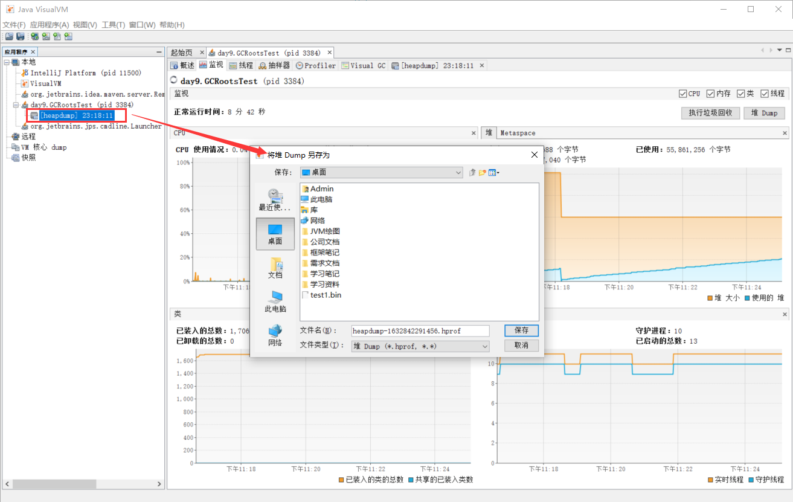Screen dimensions: 793x502
Task: Click the applications panel horizontal scrollbar
Action: click(83, 484)
